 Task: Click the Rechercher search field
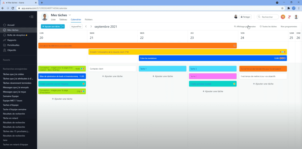(x=269, y=17)
